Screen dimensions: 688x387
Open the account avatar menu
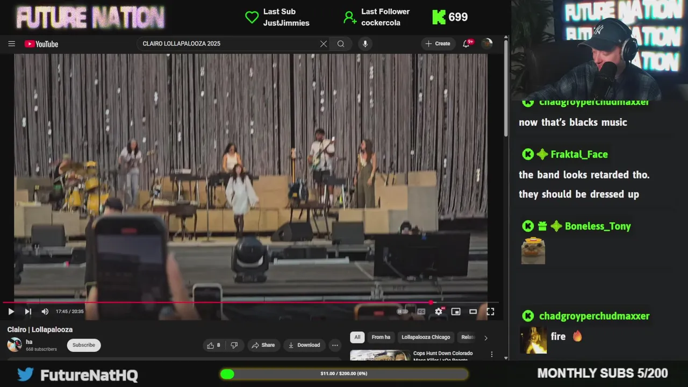(x=487, y=44)
